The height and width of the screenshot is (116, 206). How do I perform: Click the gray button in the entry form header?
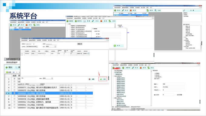(x=80, y=44)
